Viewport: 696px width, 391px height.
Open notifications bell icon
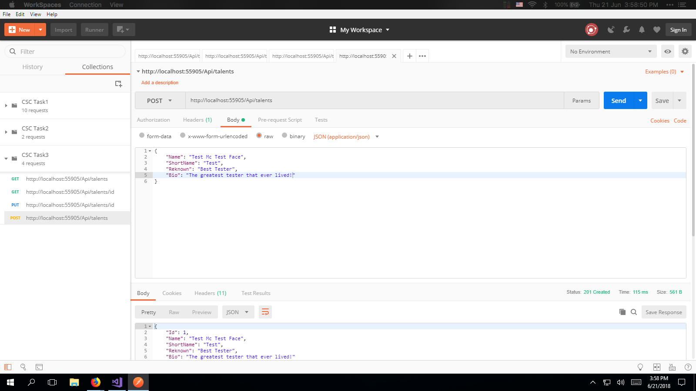click(642, 30)
